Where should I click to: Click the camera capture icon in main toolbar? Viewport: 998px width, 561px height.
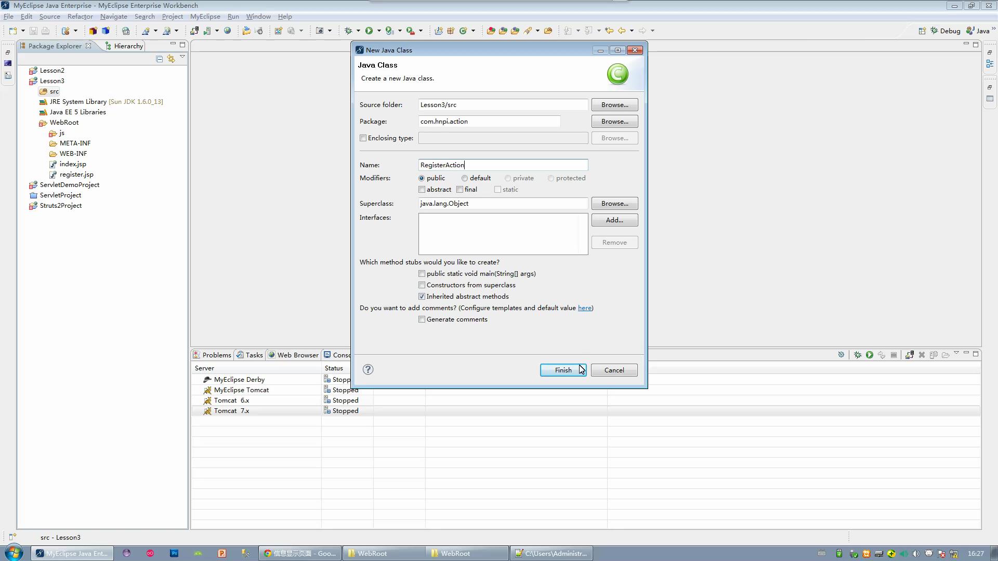(x=320, y=31)
